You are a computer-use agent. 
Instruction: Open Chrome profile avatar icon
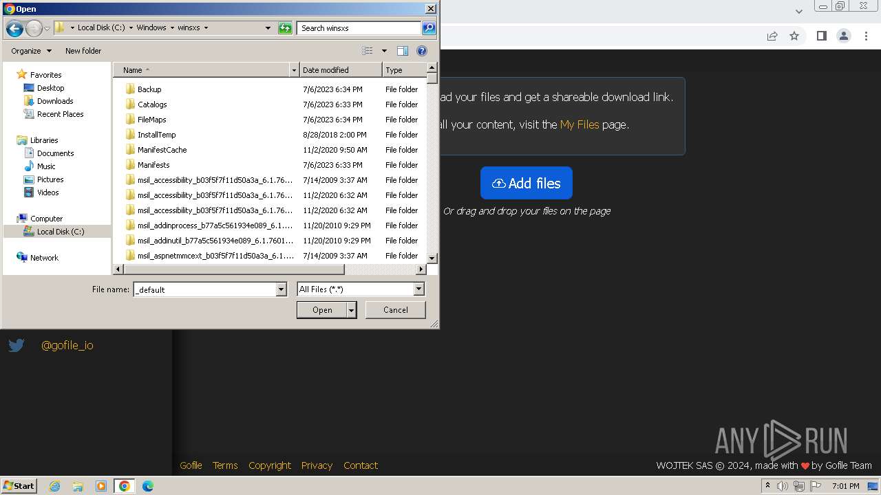pyautogui.click(x=844, y=36)
